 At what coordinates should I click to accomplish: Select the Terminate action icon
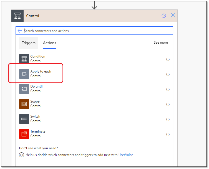point(24,134)
